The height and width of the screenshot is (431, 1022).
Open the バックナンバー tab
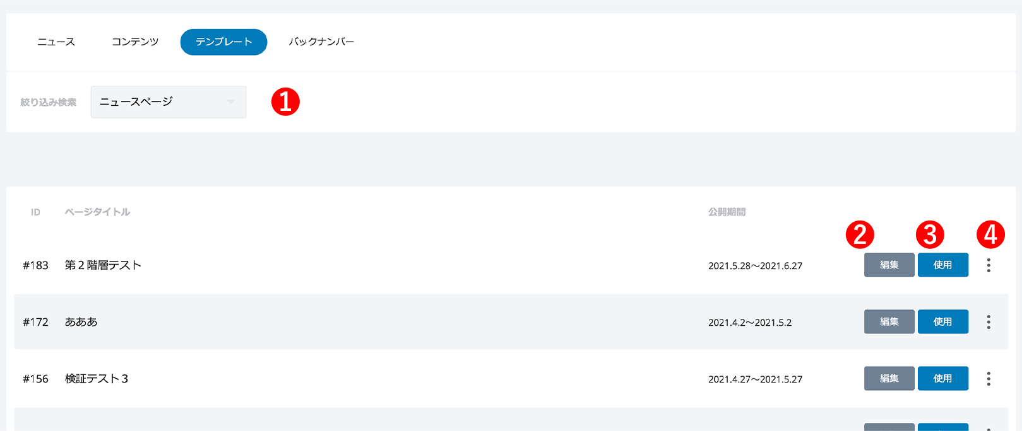point(321,42)
